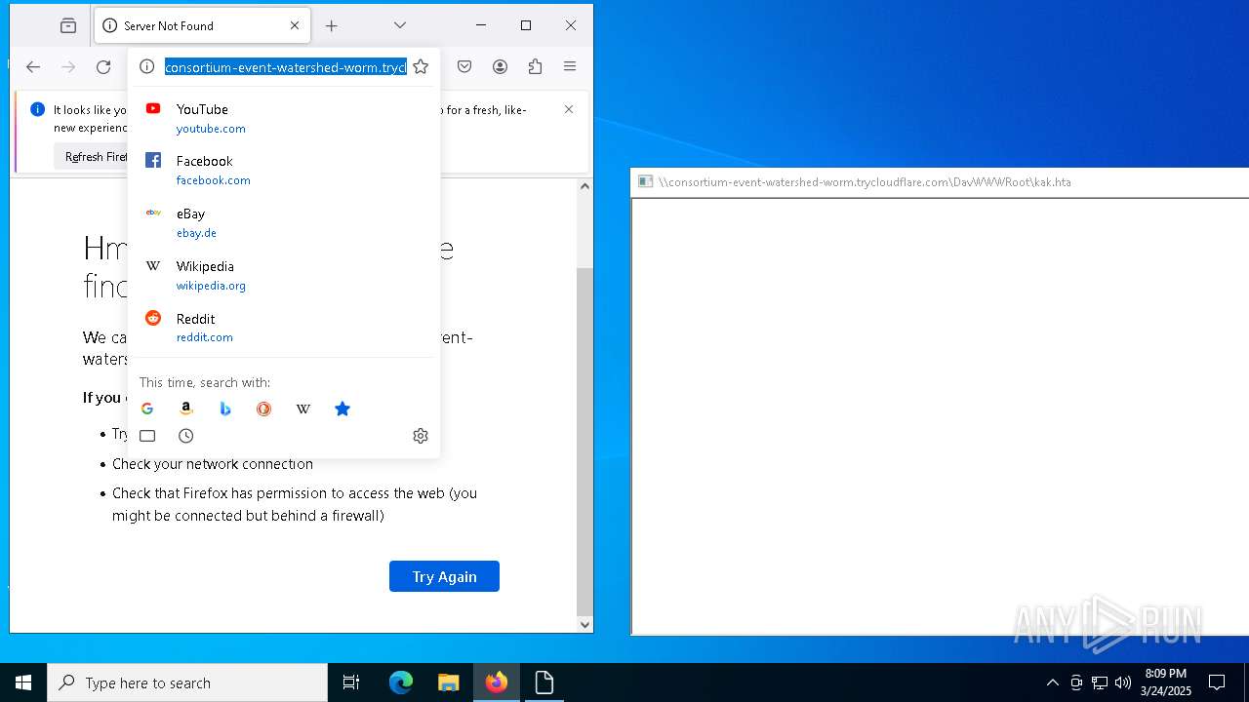Search open tabs with the tab icon
The height and width of the screenshot is (702, 1249).
coord(147,436)
